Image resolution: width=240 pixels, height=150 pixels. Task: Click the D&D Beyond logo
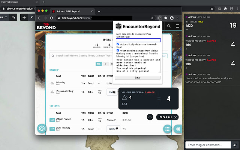click(x=46, y=26)
